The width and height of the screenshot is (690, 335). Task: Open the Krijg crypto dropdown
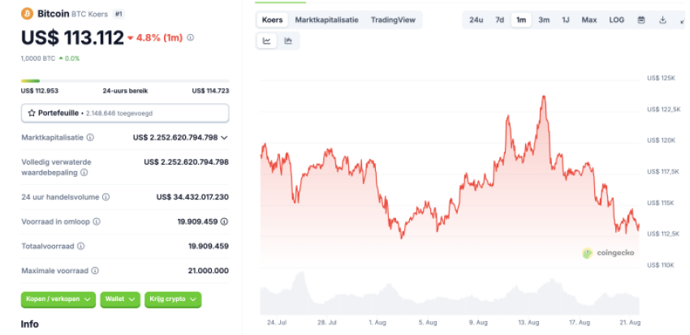[x=173, y=299]
